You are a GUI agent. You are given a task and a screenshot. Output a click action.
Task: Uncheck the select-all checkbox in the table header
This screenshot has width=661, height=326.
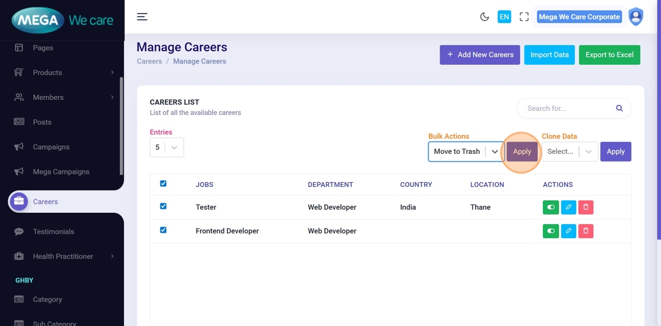click(x=163, y=184)
